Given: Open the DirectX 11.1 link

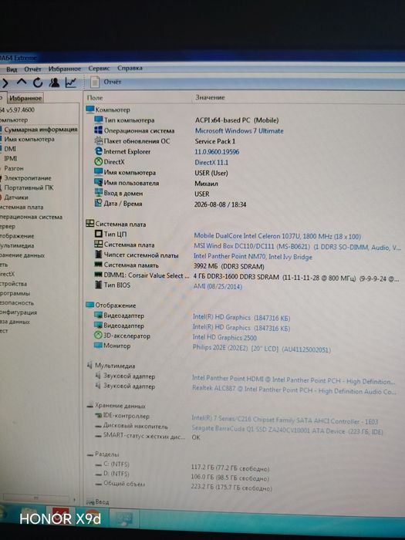Looking at the screenshot, I should click(211, 162).
